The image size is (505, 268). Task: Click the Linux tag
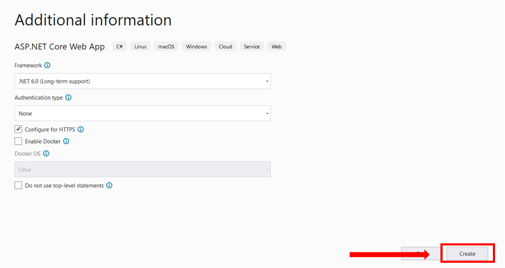(140, 46)
